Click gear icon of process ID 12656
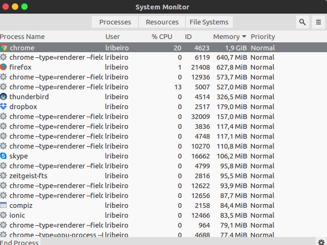The image size is (327, 245). [3, 195]
